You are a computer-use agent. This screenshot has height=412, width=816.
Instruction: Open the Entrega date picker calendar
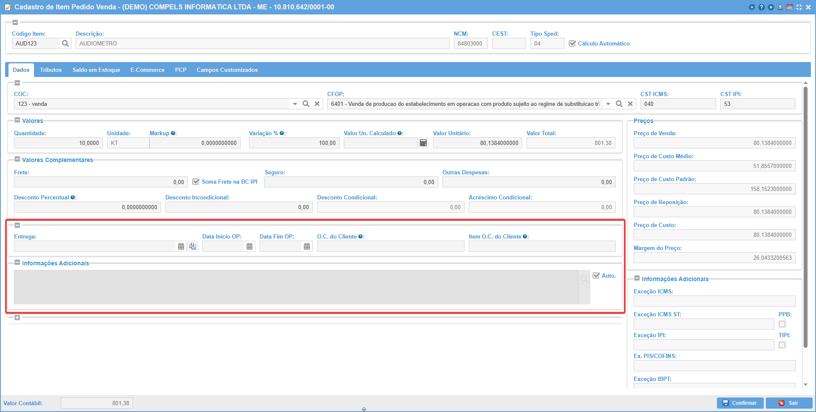(181, 246)
